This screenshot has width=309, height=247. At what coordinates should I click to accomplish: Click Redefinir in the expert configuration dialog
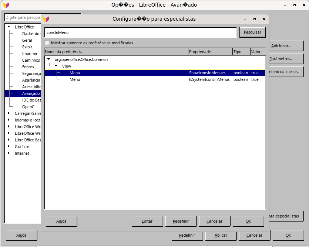click(x=181, y=221)
